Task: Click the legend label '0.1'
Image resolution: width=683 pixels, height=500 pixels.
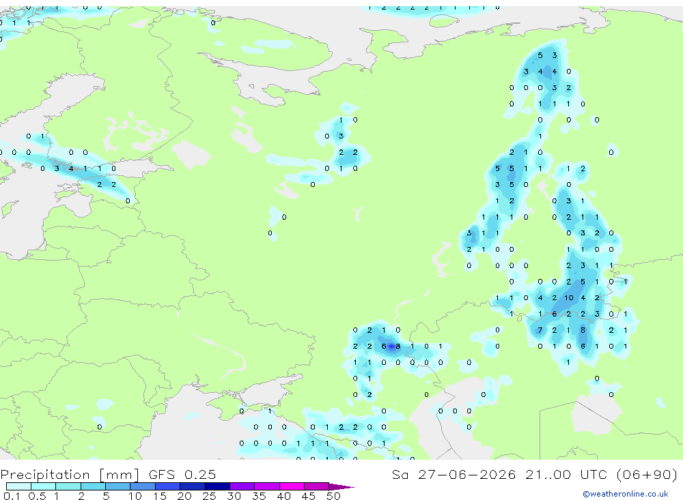Action: tap(12, 496)
